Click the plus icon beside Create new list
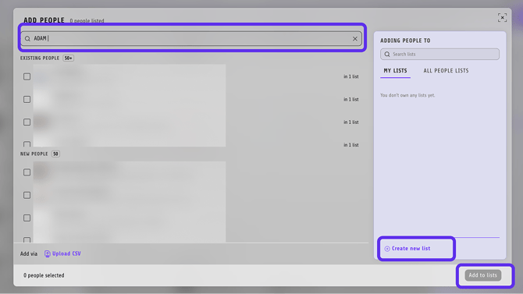 pyautogui.click(x=387, y=249)
